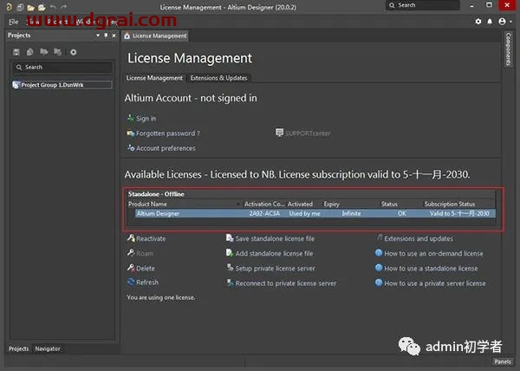Image resolution: width=520 pixels, height=371 pixels.
Task: Click the Projects panel options gear icon
Action: (73, 52)
